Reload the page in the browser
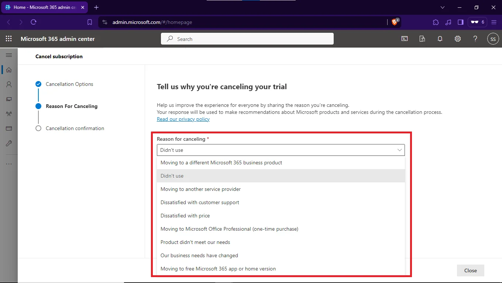Viewport: 502px width, 283px height. coord(34,22)
